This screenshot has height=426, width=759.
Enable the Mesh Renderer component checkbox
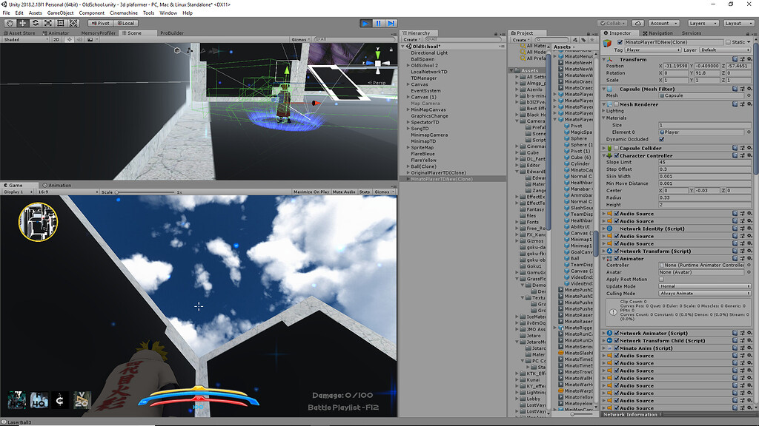(615, 104)
